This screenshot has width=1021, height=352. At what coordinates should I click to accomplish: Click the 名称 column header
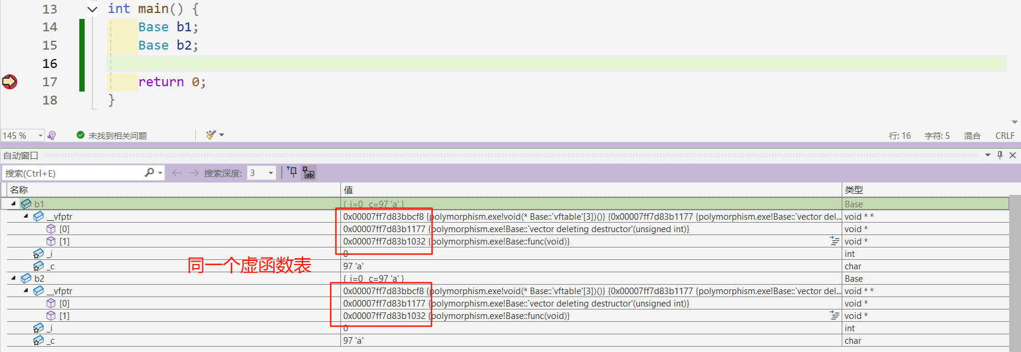tap(173, 190)
